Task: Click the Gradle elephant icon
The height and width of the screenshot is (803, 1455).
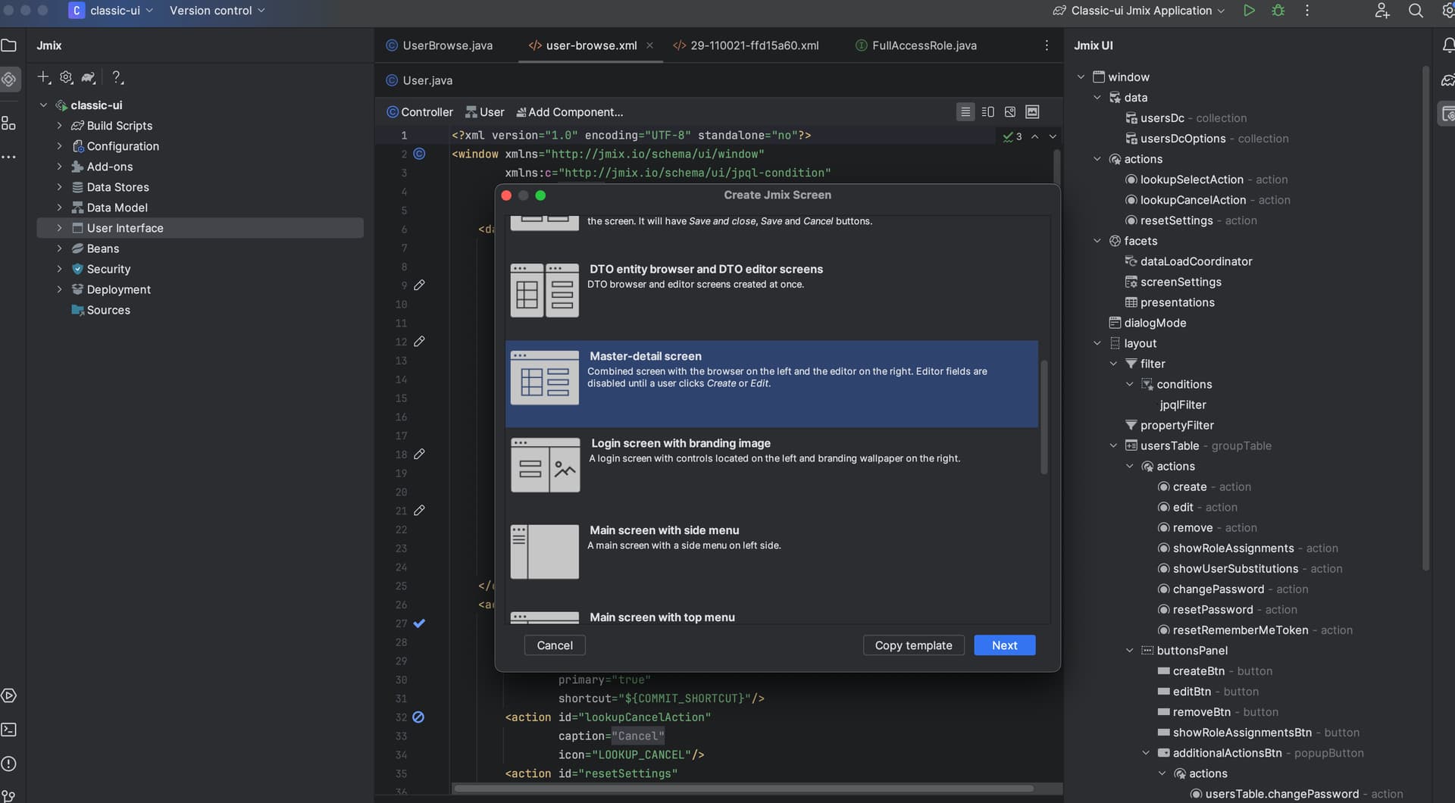Action: click(89, 77)
